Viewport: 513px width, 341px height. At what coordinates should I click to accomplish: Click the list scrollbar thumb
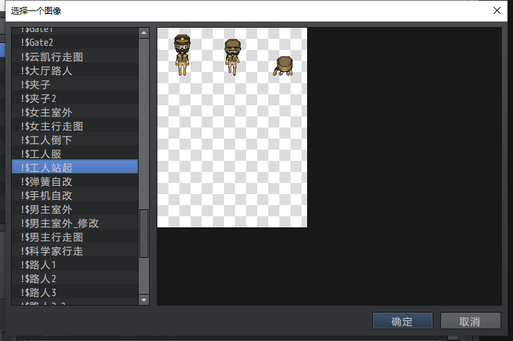coord(144,234)
